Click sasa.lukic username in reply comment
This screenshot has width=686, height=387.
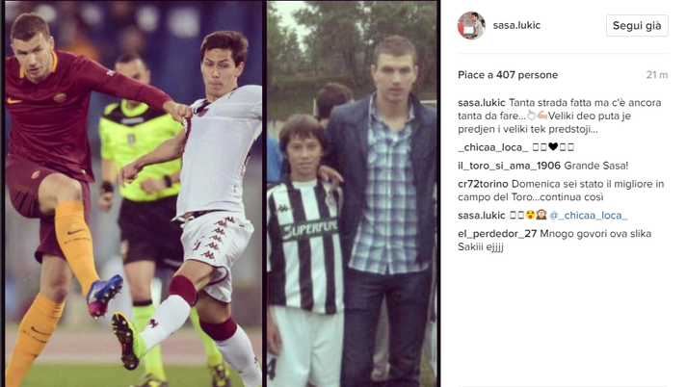[x=481, y=215]
